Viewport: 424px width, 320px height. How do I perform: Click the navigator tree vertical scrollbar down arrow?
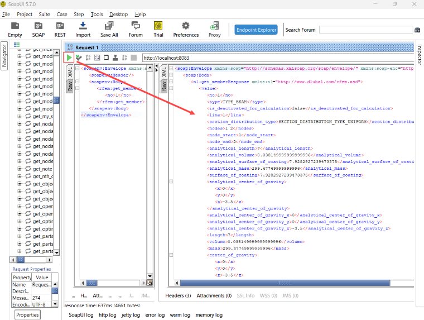(56, 252)
